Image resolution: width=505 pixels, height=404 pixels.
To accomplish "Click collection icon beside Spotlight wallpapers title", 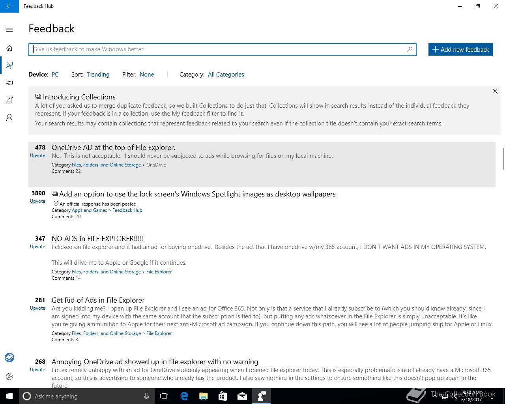I will [54, 194].
